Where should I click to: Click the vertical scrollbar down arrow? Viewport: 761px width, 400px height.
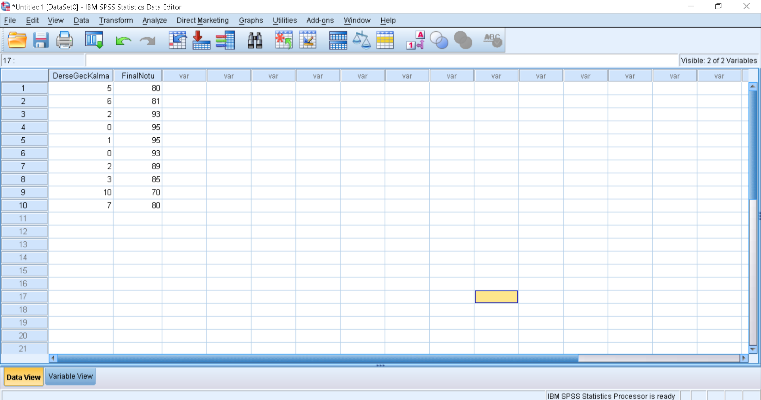[x=753, y=349]
